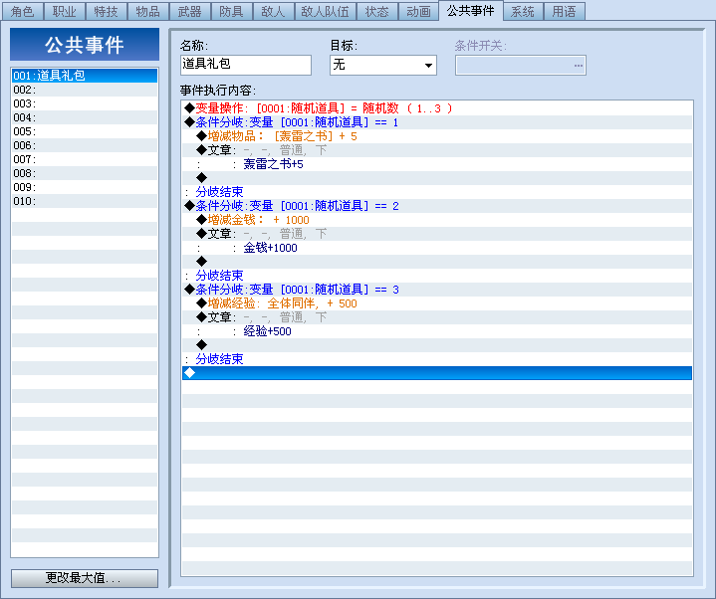
Task: Select common event row 002
Action: tap(85, 90)
